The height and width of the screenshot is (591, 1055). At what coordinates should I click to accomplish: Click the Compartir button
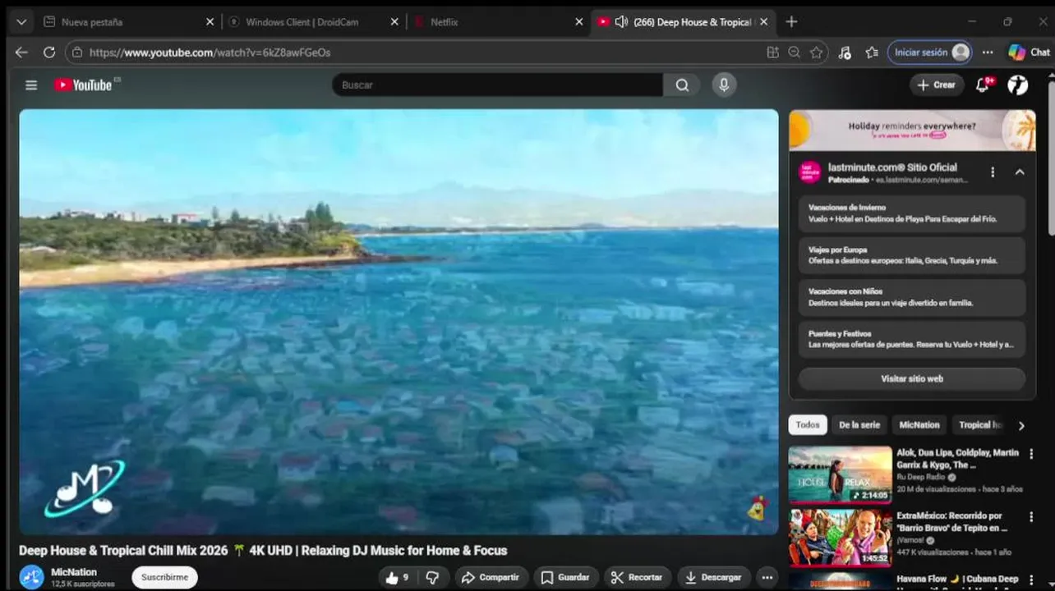[491, 578]
